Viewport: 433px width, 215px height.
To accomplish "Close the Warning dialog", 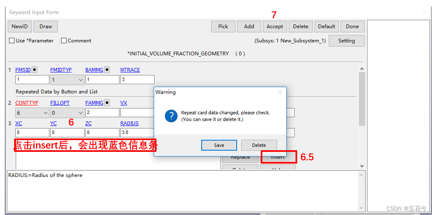I will coord(280,92).
